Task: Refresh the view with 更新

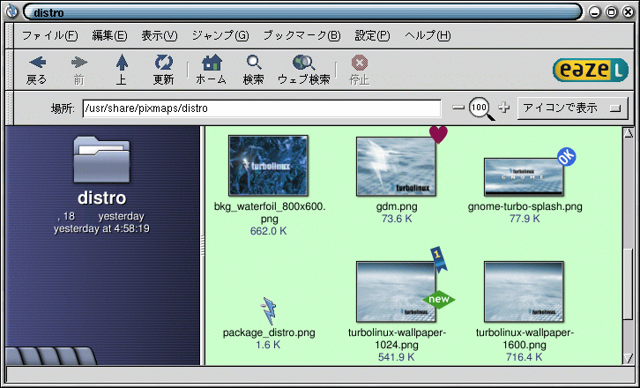Action: (163, 71)
